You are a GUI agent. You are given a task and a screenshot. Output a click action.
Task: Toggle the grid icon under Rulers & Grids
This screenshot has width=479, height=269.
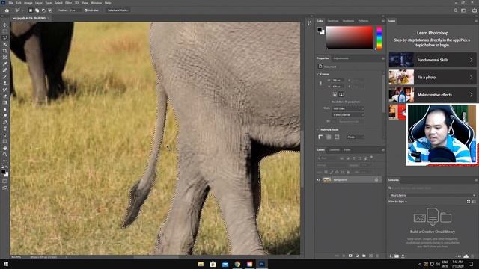(329, 137)
